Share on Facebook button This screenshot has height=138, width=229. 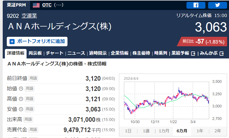[x=196, y=5]
